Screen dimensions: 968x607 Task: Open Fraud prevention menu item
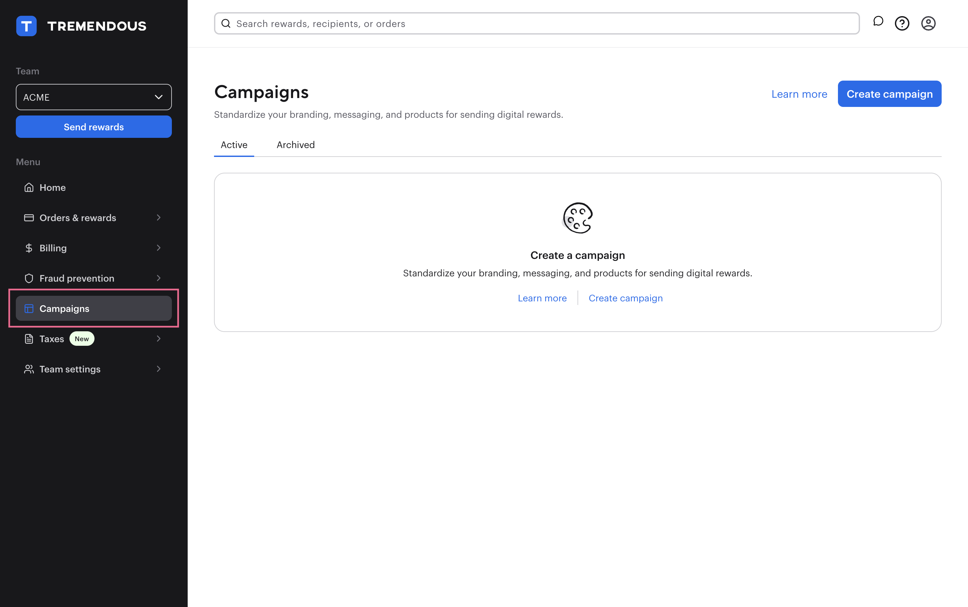pos(94,278)
